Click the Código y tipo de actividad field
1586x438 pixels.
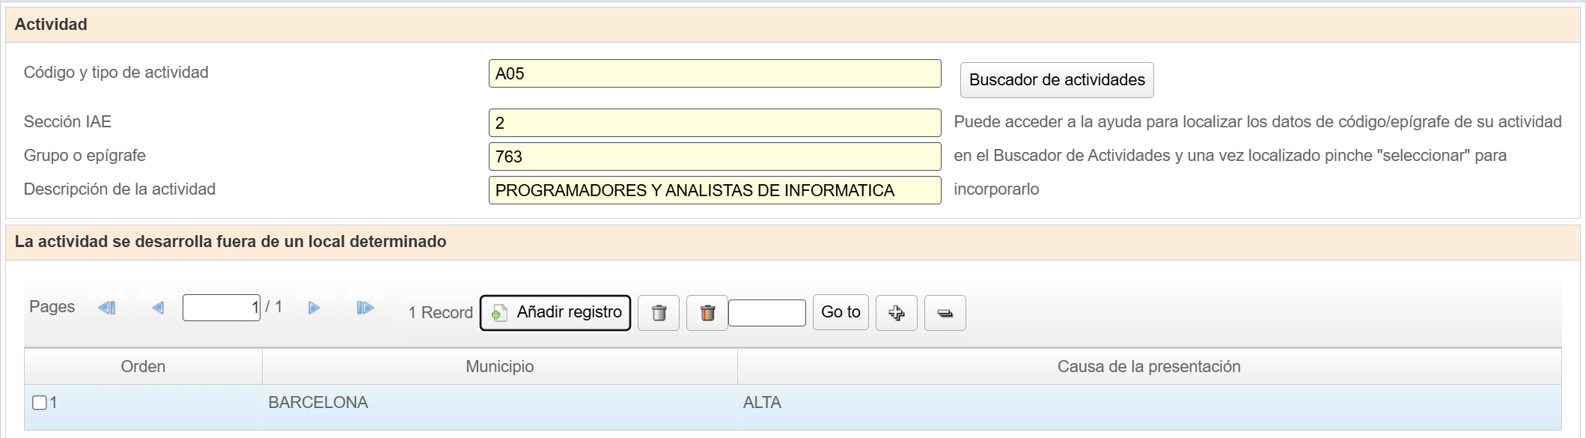click(x=714, y=73)
